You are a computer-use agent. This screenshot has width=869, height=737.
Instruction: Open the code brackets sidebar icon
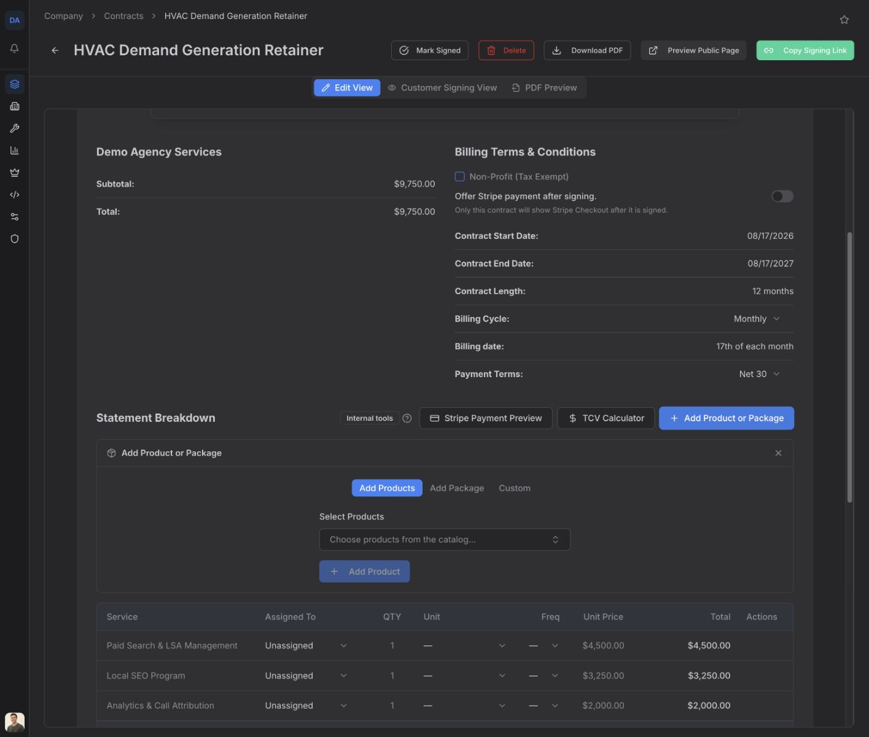15,195
